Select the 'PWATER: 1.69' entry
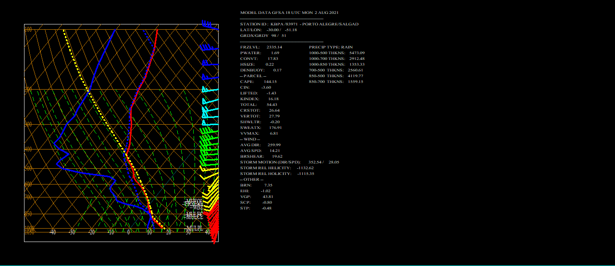 (259, 53)
